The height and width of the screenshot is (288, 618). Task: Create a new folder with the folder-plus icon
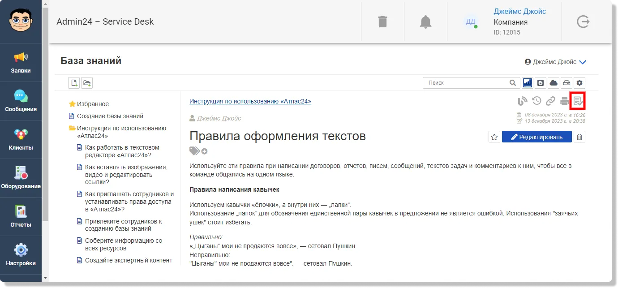[x=87, y=83]
